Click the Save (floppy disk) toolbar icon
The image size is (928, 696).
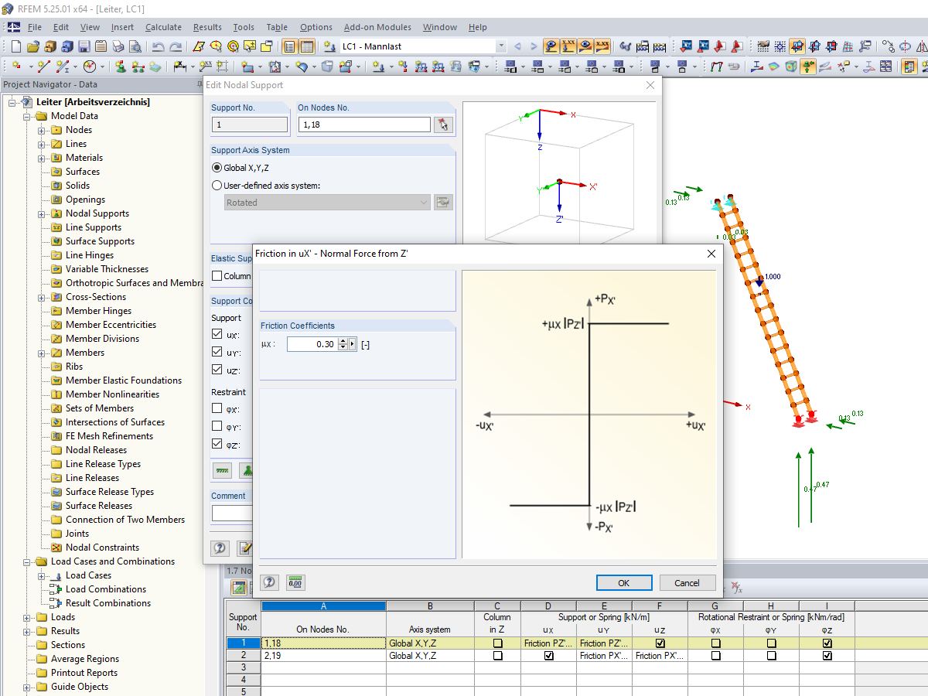tap(84, 46)
